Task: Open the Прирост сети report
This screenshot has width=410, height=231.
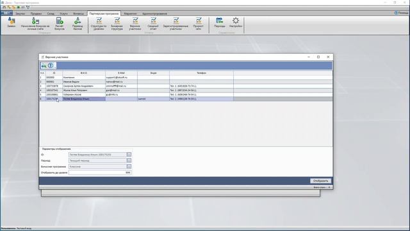Action: click(198, 24)
